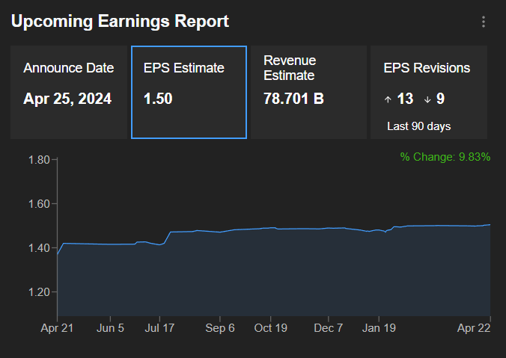The height and width of the screenshot is (358, 506).
Task: Open the three-dot options menu
Action: tap(484, 22)
